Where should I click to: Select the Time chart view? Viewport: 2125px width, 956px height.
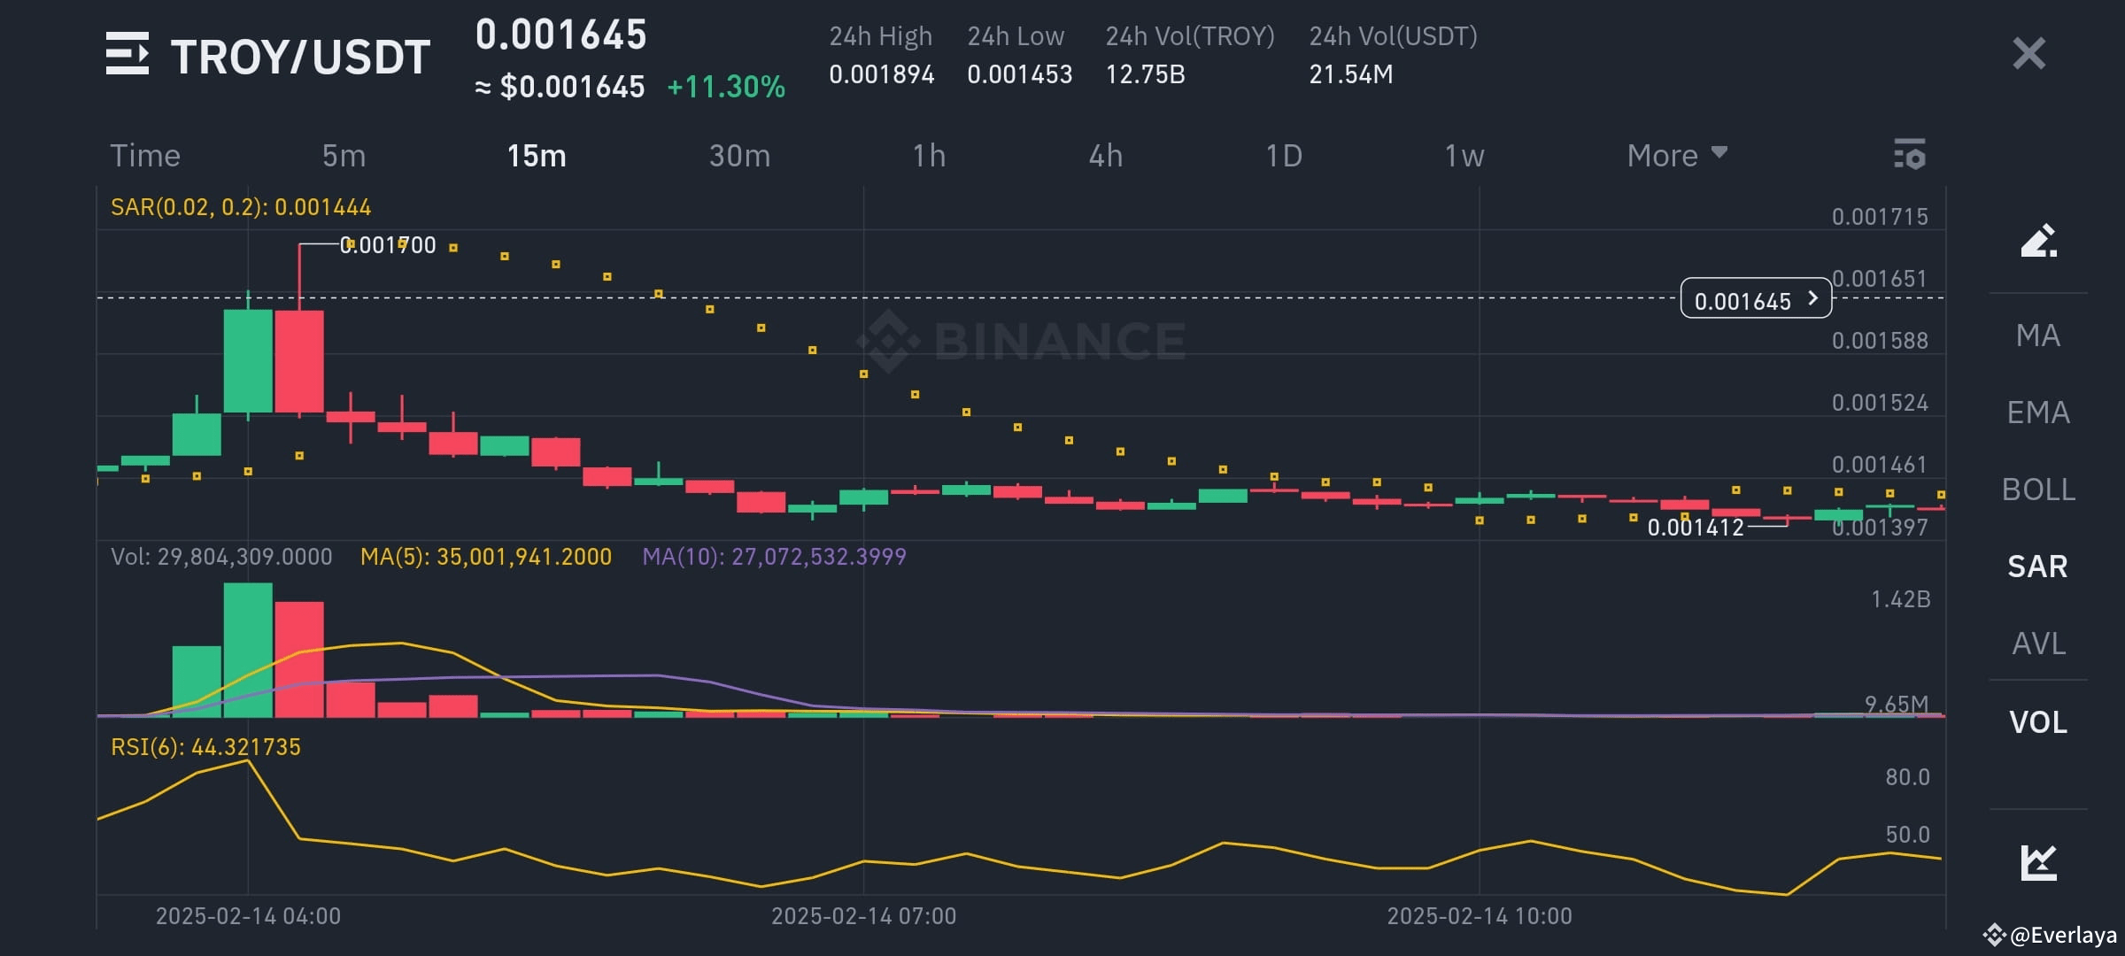pyautogui.click(x=145, y=155)
